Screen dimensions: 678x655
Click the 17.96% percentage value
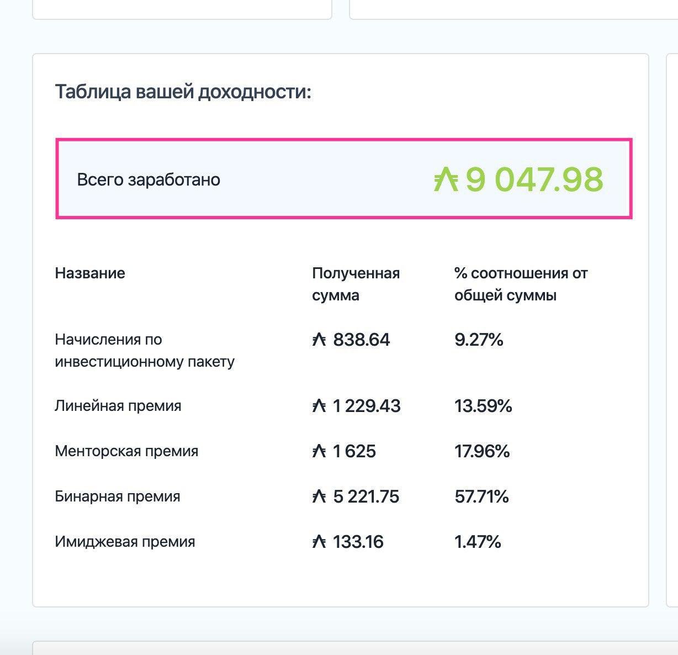tap(482, 451)
